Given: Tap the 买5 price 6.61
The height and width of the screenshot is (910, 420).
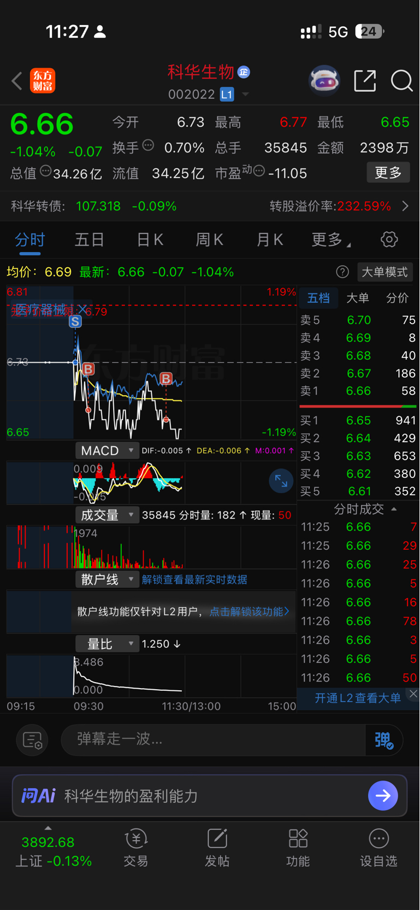Looking at the screenshot, I should click(x=358, y=491).
